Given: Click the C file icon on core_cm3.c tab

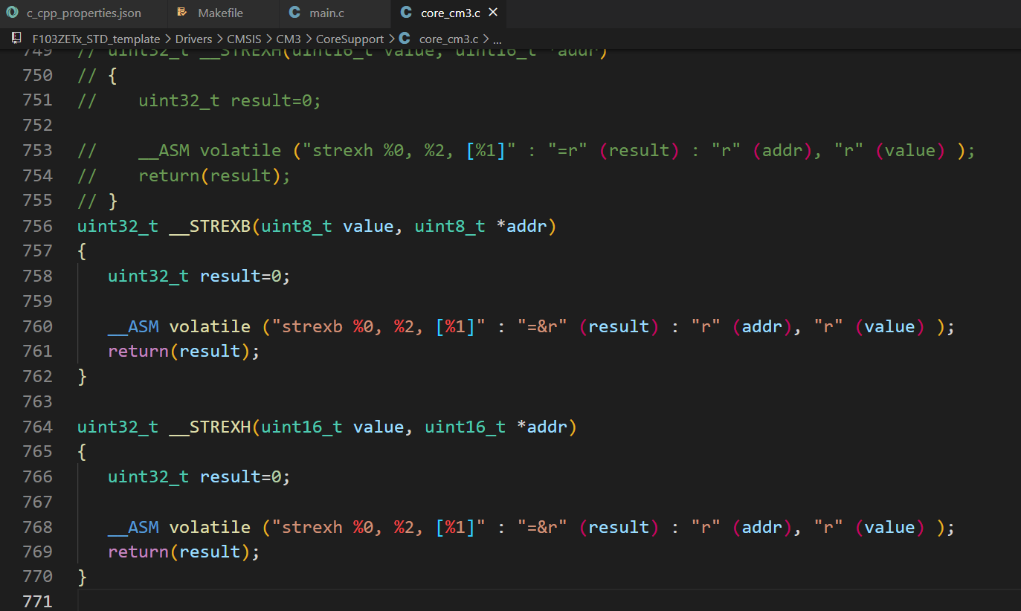Looking at the screenshot, I should click(x=405, y=13).
